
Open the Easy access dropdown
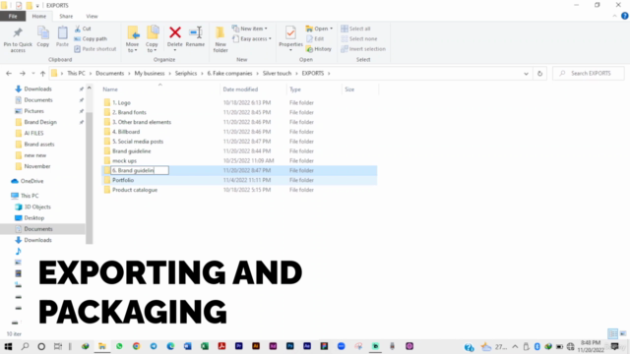pyautogui.click(x=252, y=38)
